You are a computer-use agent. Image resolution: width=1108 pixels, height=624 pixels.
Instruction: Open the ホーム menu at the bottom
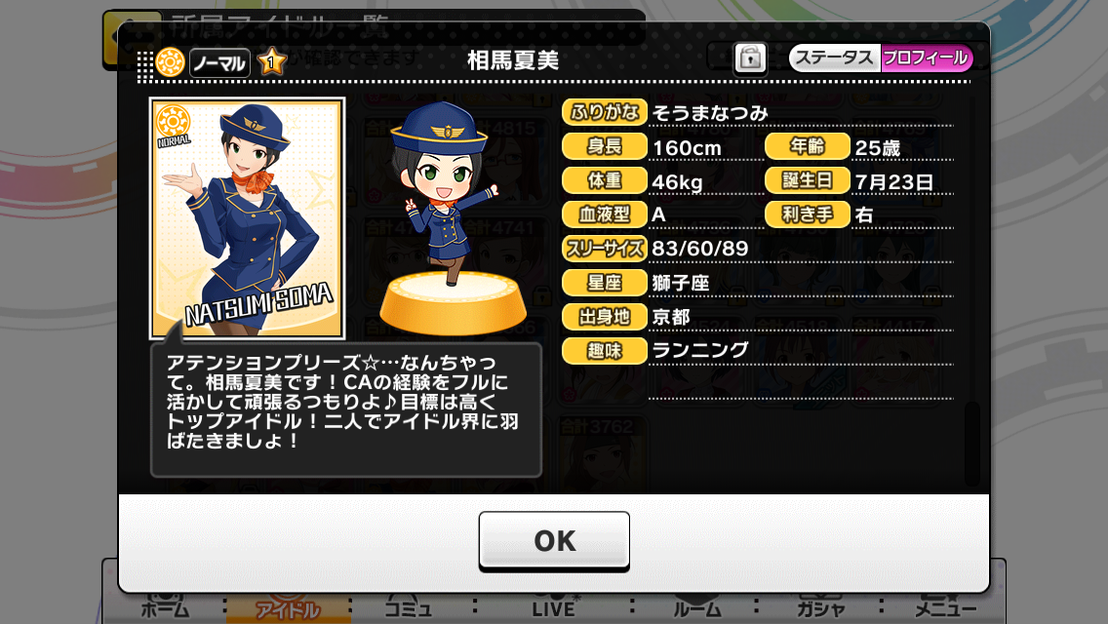[x=165, y=608]
